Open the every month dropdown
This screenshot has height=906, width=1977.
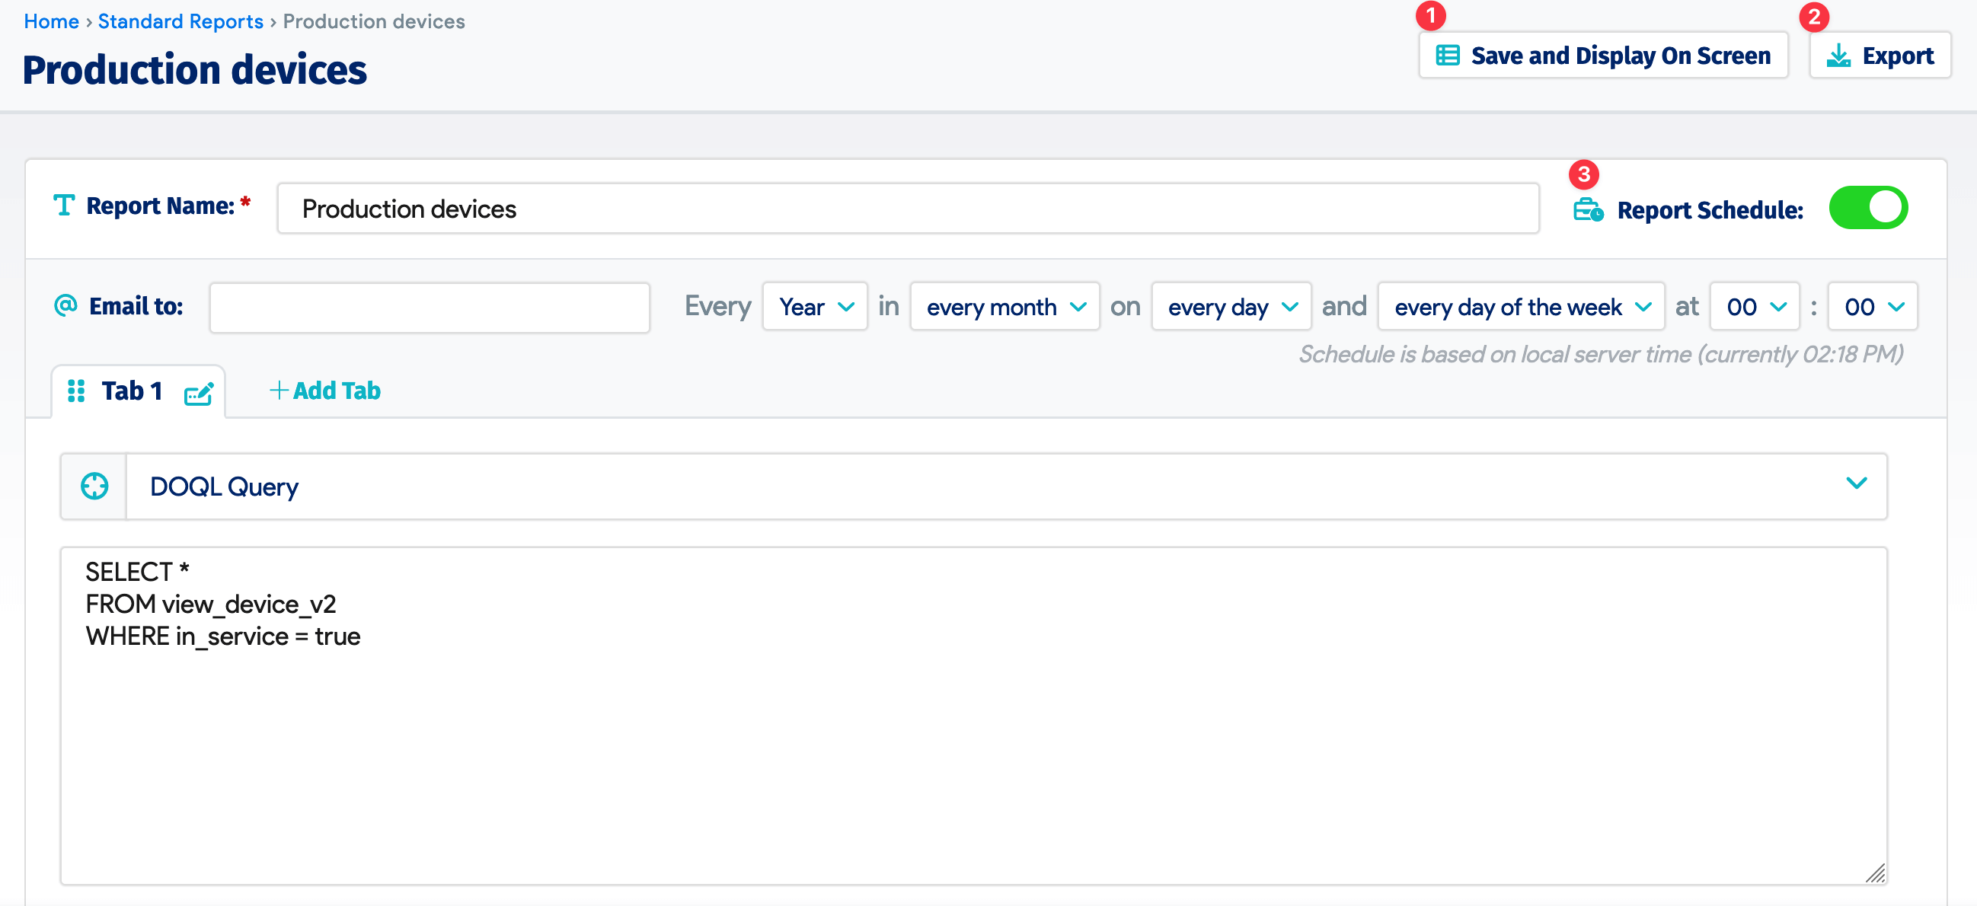1004,307
